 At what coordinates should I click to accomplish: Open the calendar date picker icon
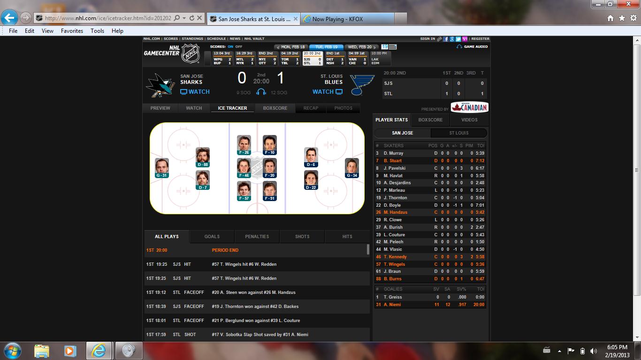coord(392,47)
